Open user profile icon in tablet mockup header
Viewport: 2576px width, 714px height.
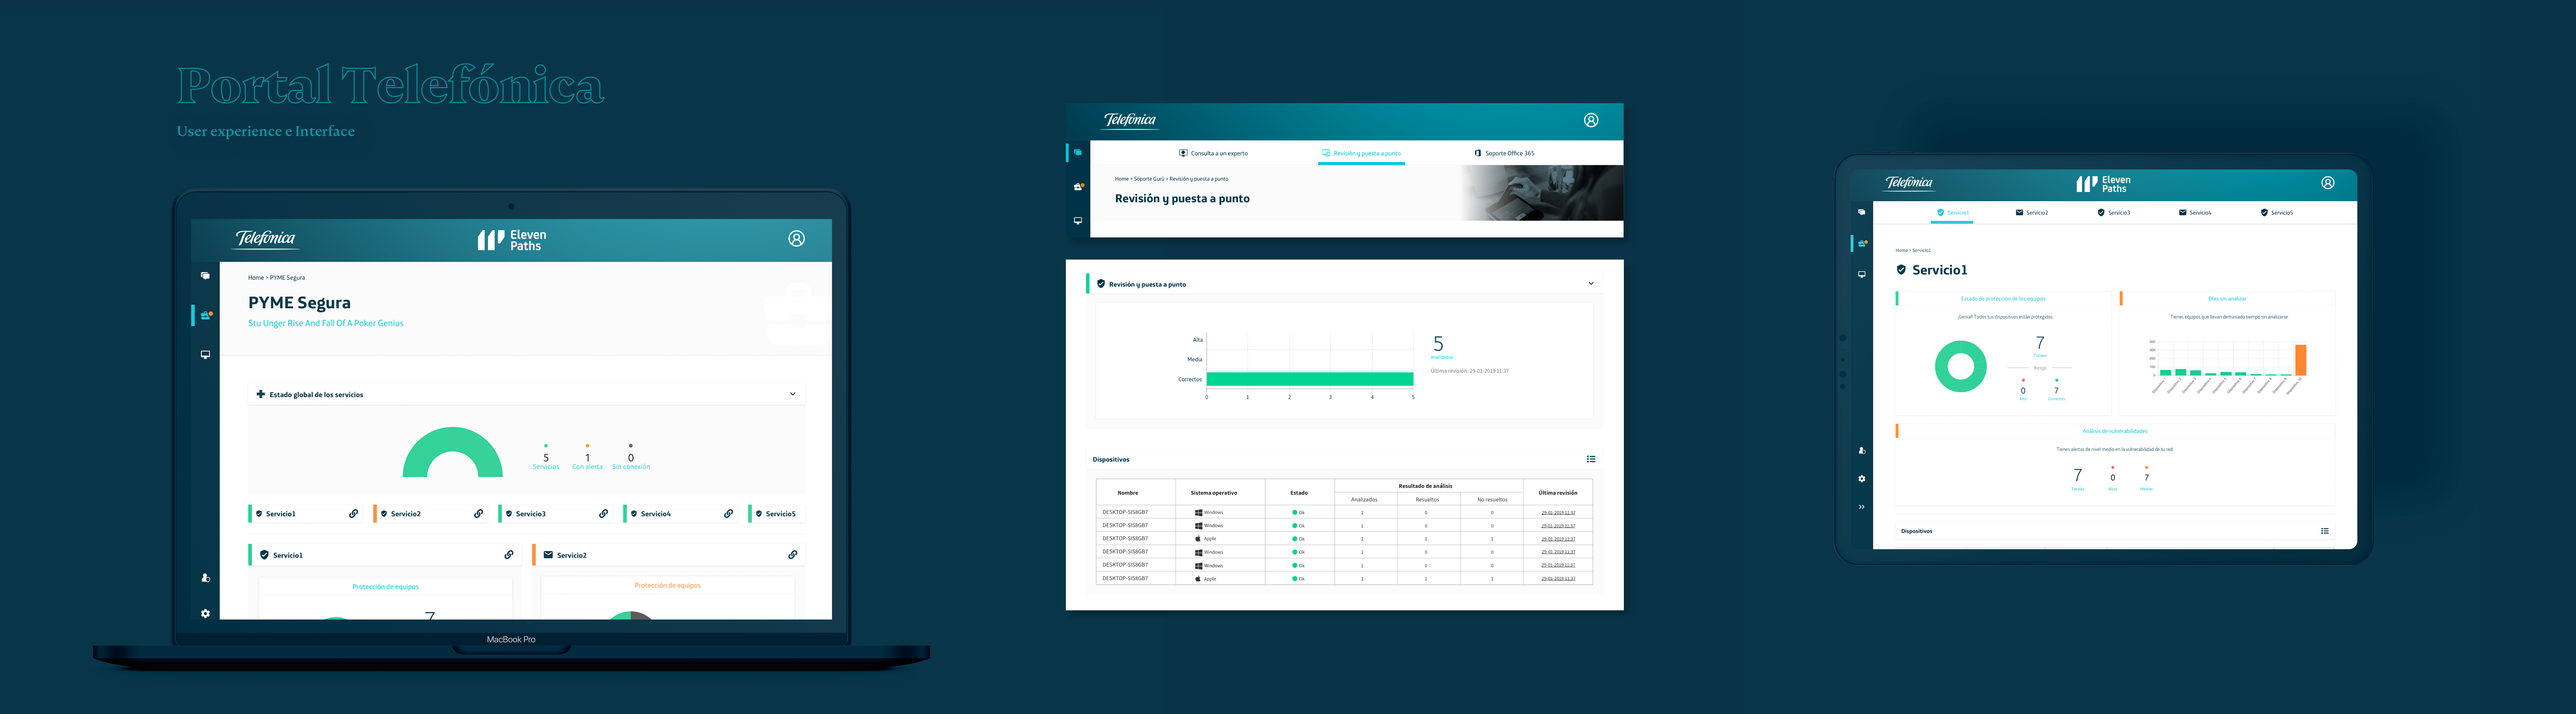(2328, 183)
